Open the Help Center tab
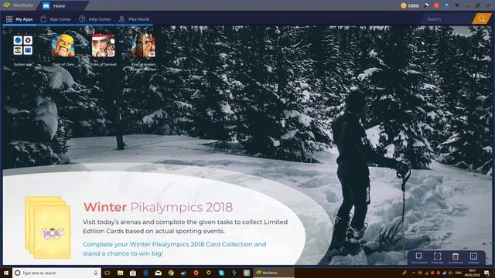495x278 pixels. coord(95,19)
